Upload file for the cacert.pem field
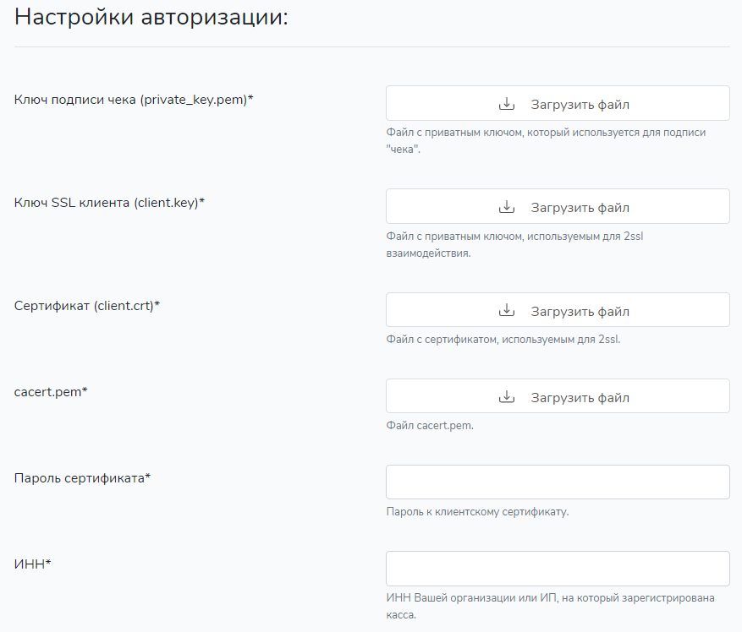This screenshot has width=742, height=632. click(x=558, y=396)
